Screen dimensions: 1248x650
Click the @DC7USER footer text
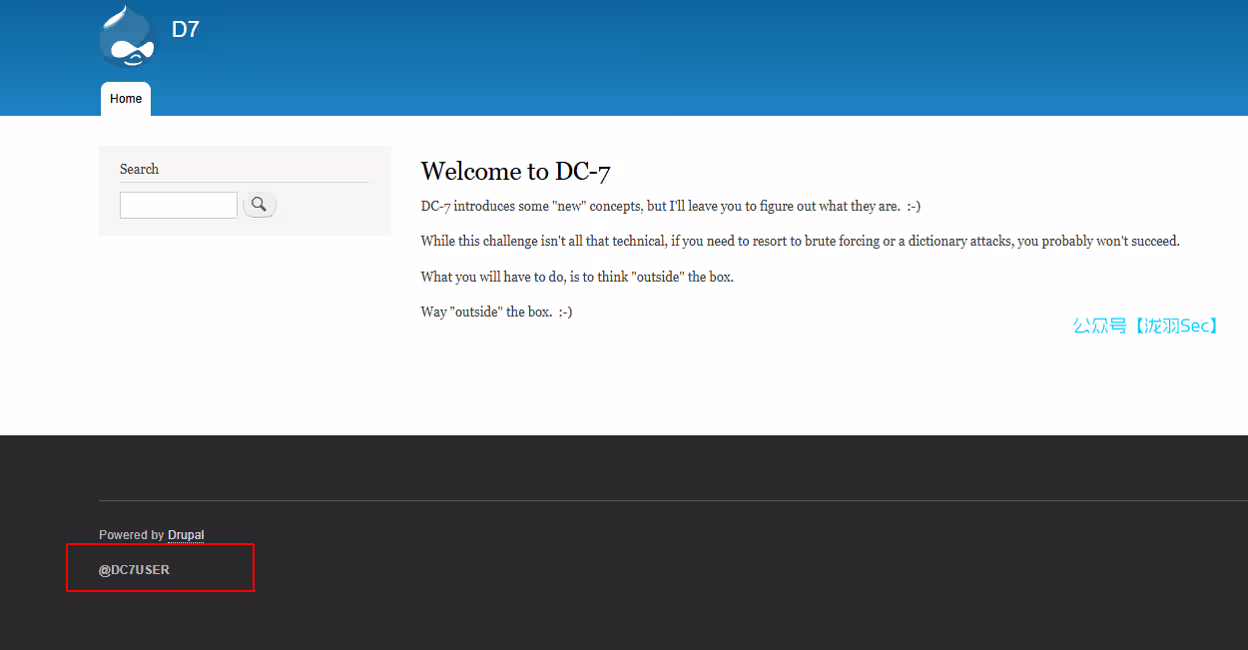pos(134,570)
